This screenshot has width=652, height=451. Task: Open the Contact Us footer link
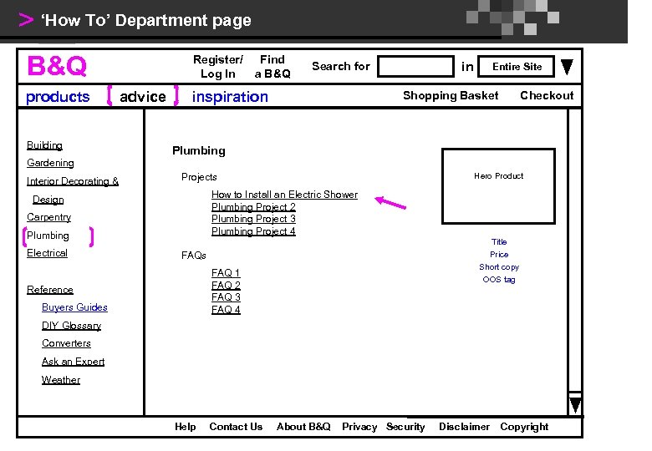coord(236,427)
